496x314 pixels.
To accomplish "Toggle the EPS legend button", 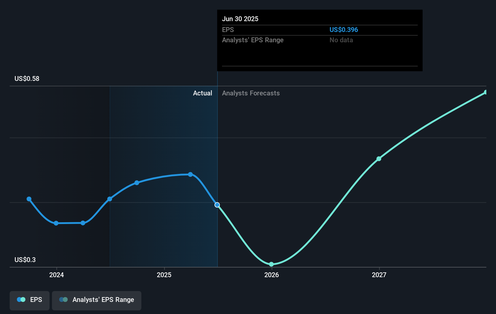I will point(30,300).
